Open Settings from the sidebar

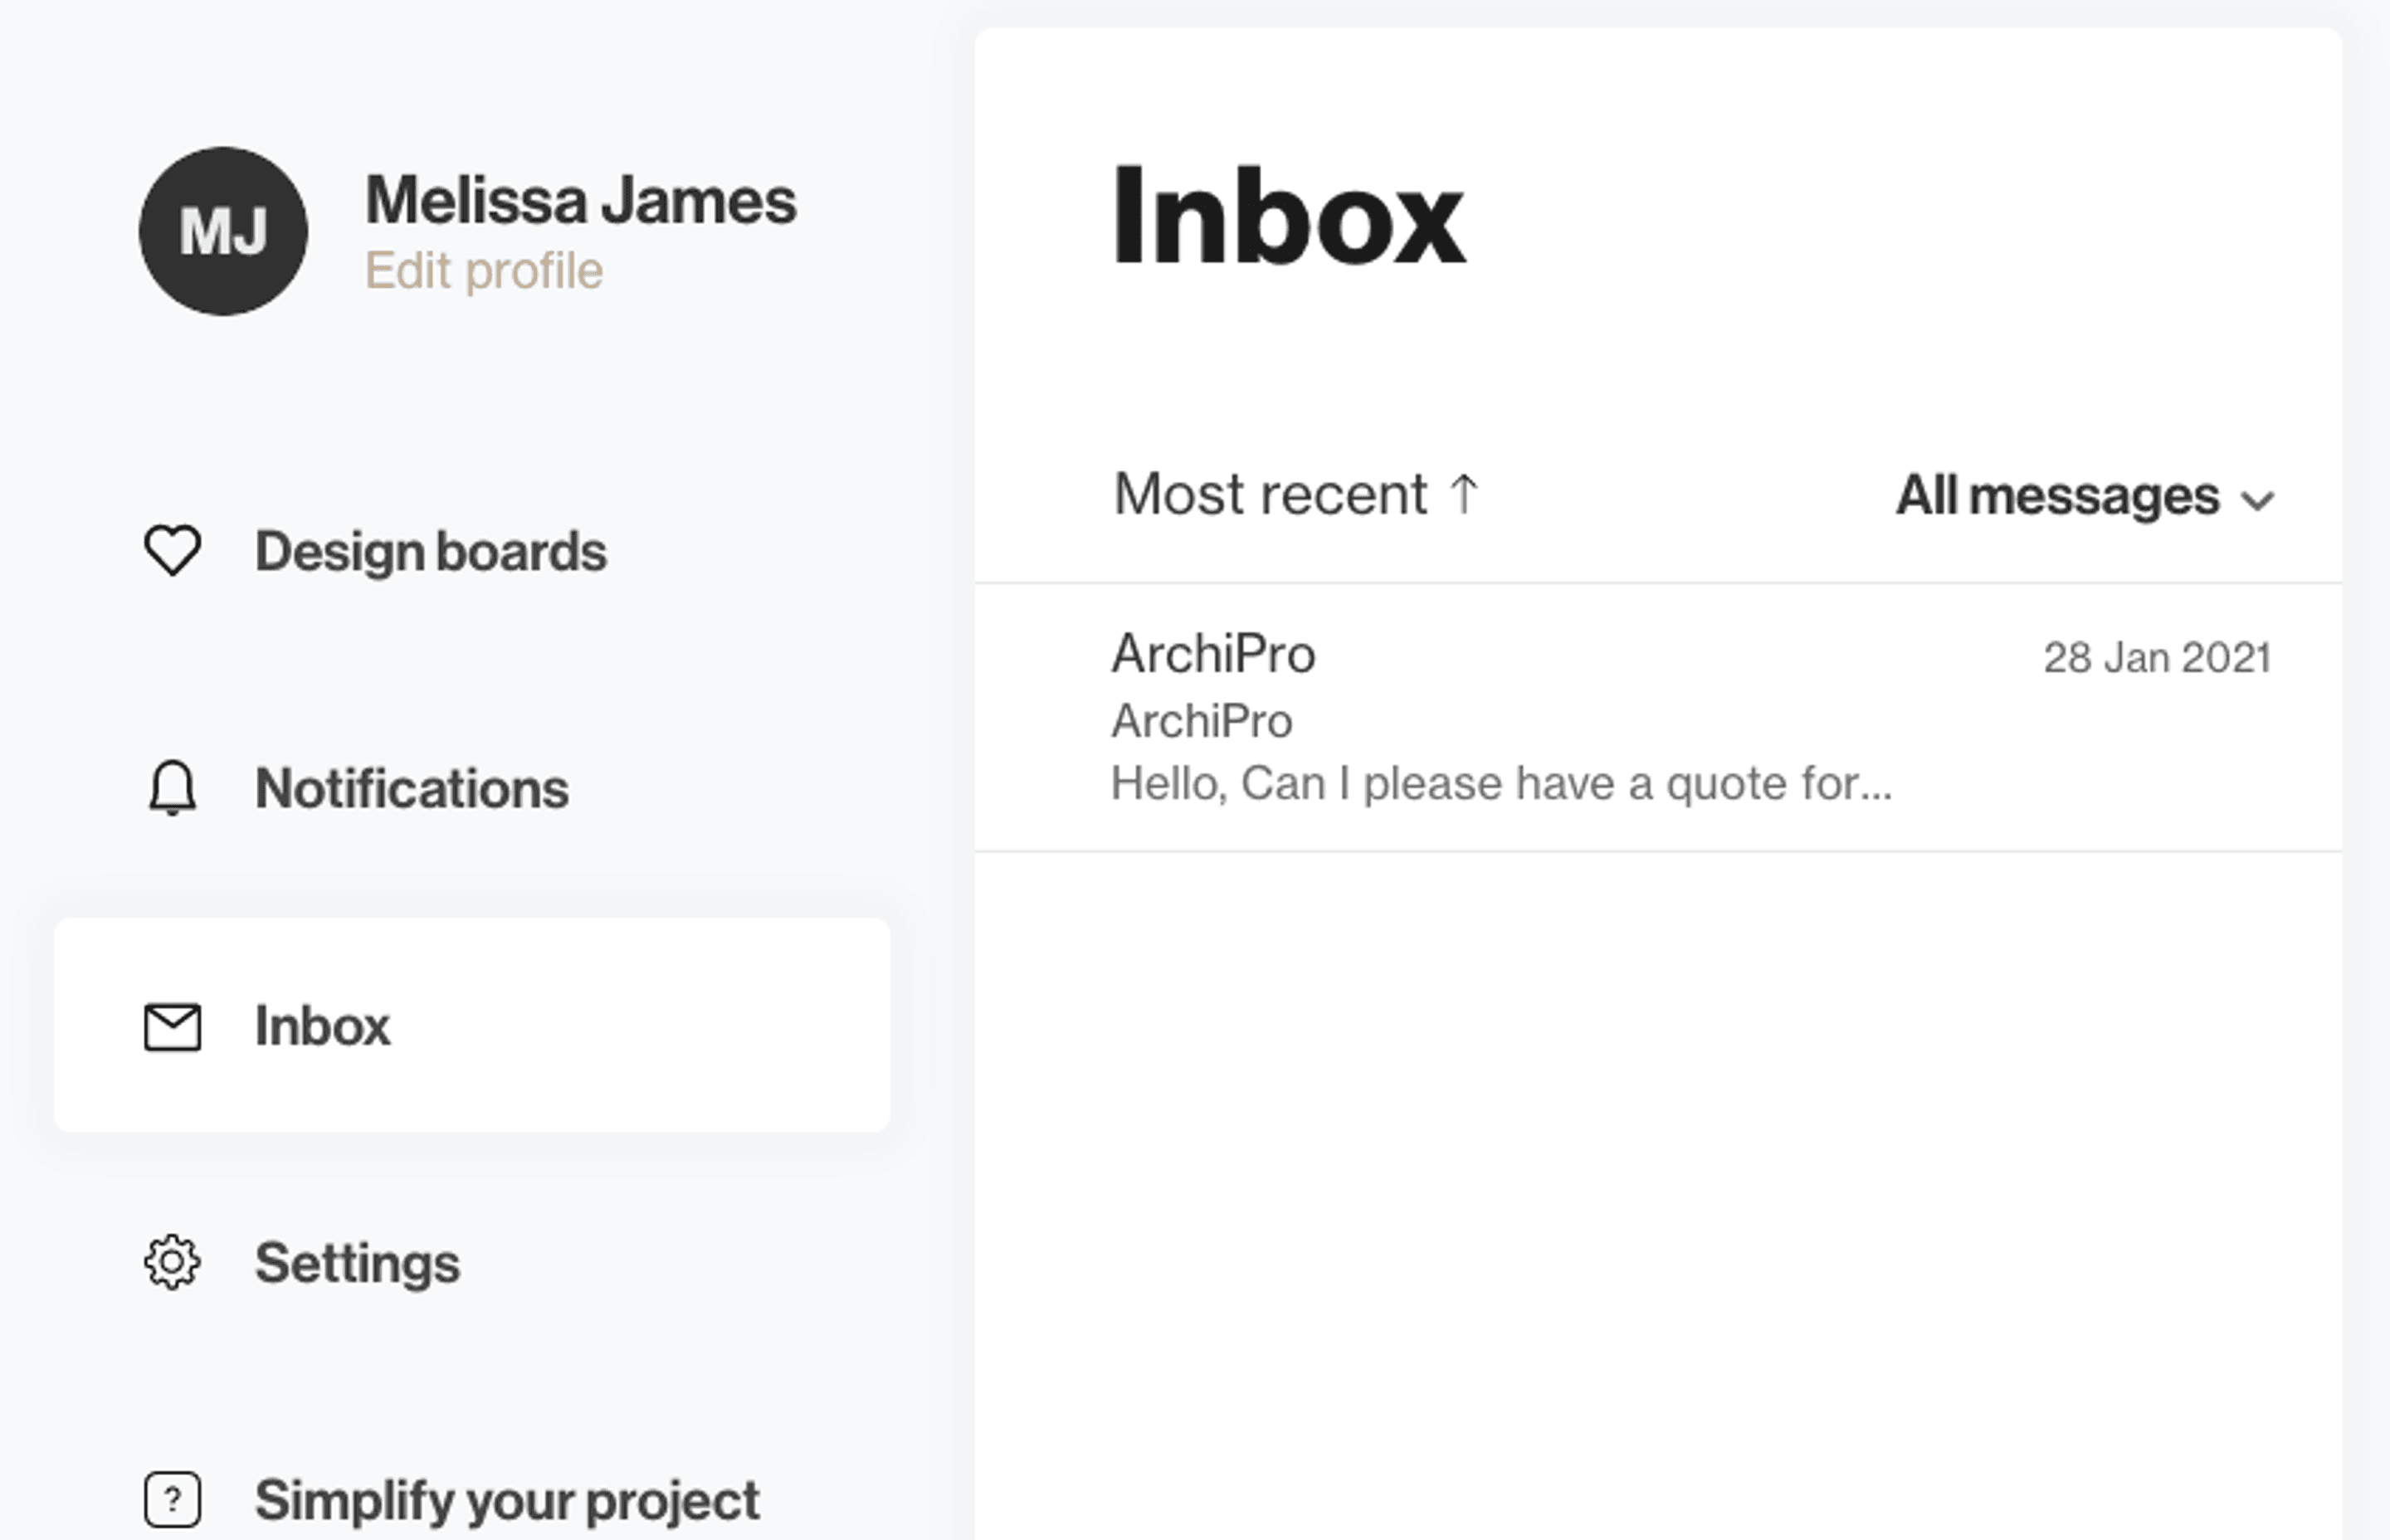[357, 1263]
